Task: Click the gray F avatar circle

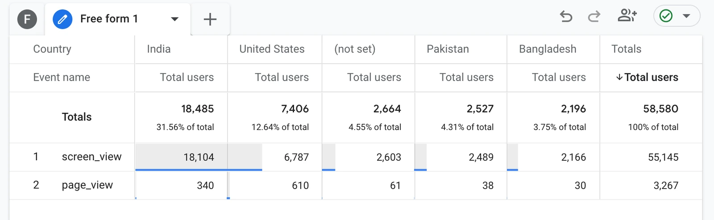Action: pyautogui.click(x=27, y=19)
